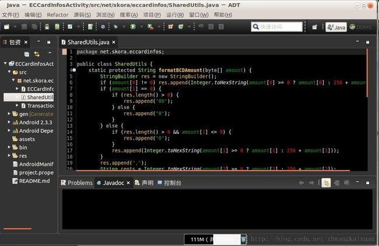This screenshot has width=379, height=246.
Task: Select the AndroidManifest file
Action: pyautogui.click(x=33, y=164)
